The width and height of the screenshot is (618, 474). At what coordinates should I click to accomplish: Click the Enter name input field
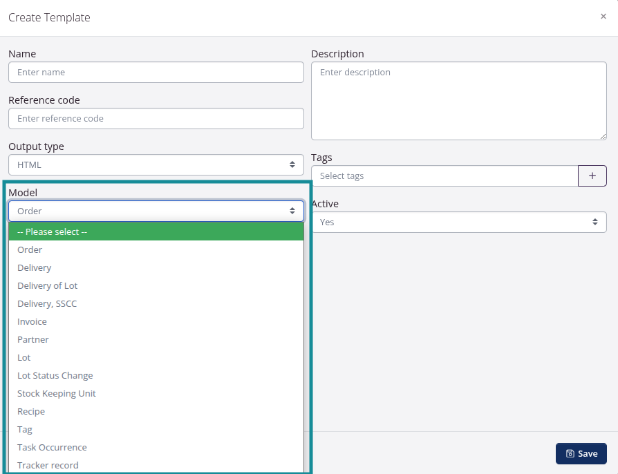(x=156, y=72)
